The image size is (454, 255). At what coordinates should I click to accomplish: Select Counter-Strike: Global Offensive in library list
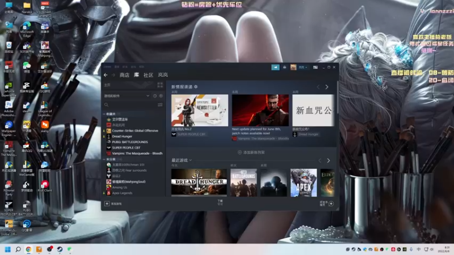click(x=134, y=131)
